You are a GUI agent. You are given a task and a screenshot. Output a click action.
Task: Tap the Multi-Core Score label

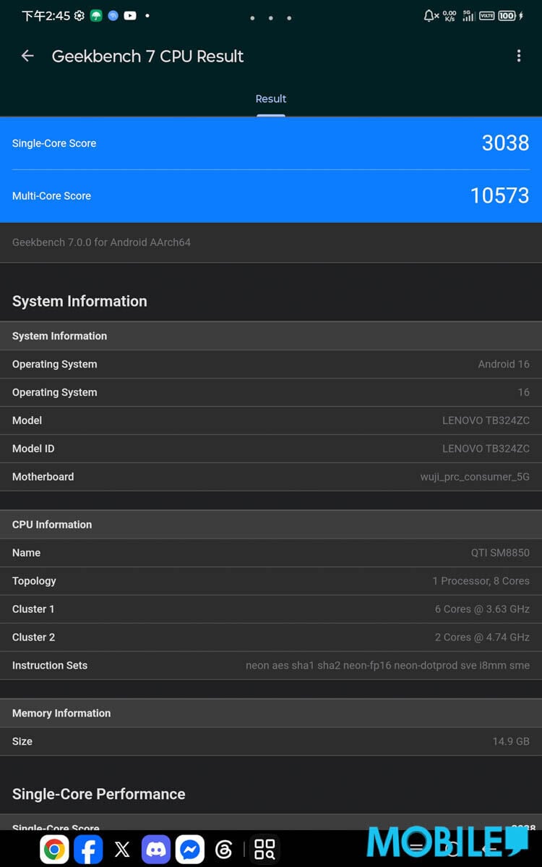[51, 195]
